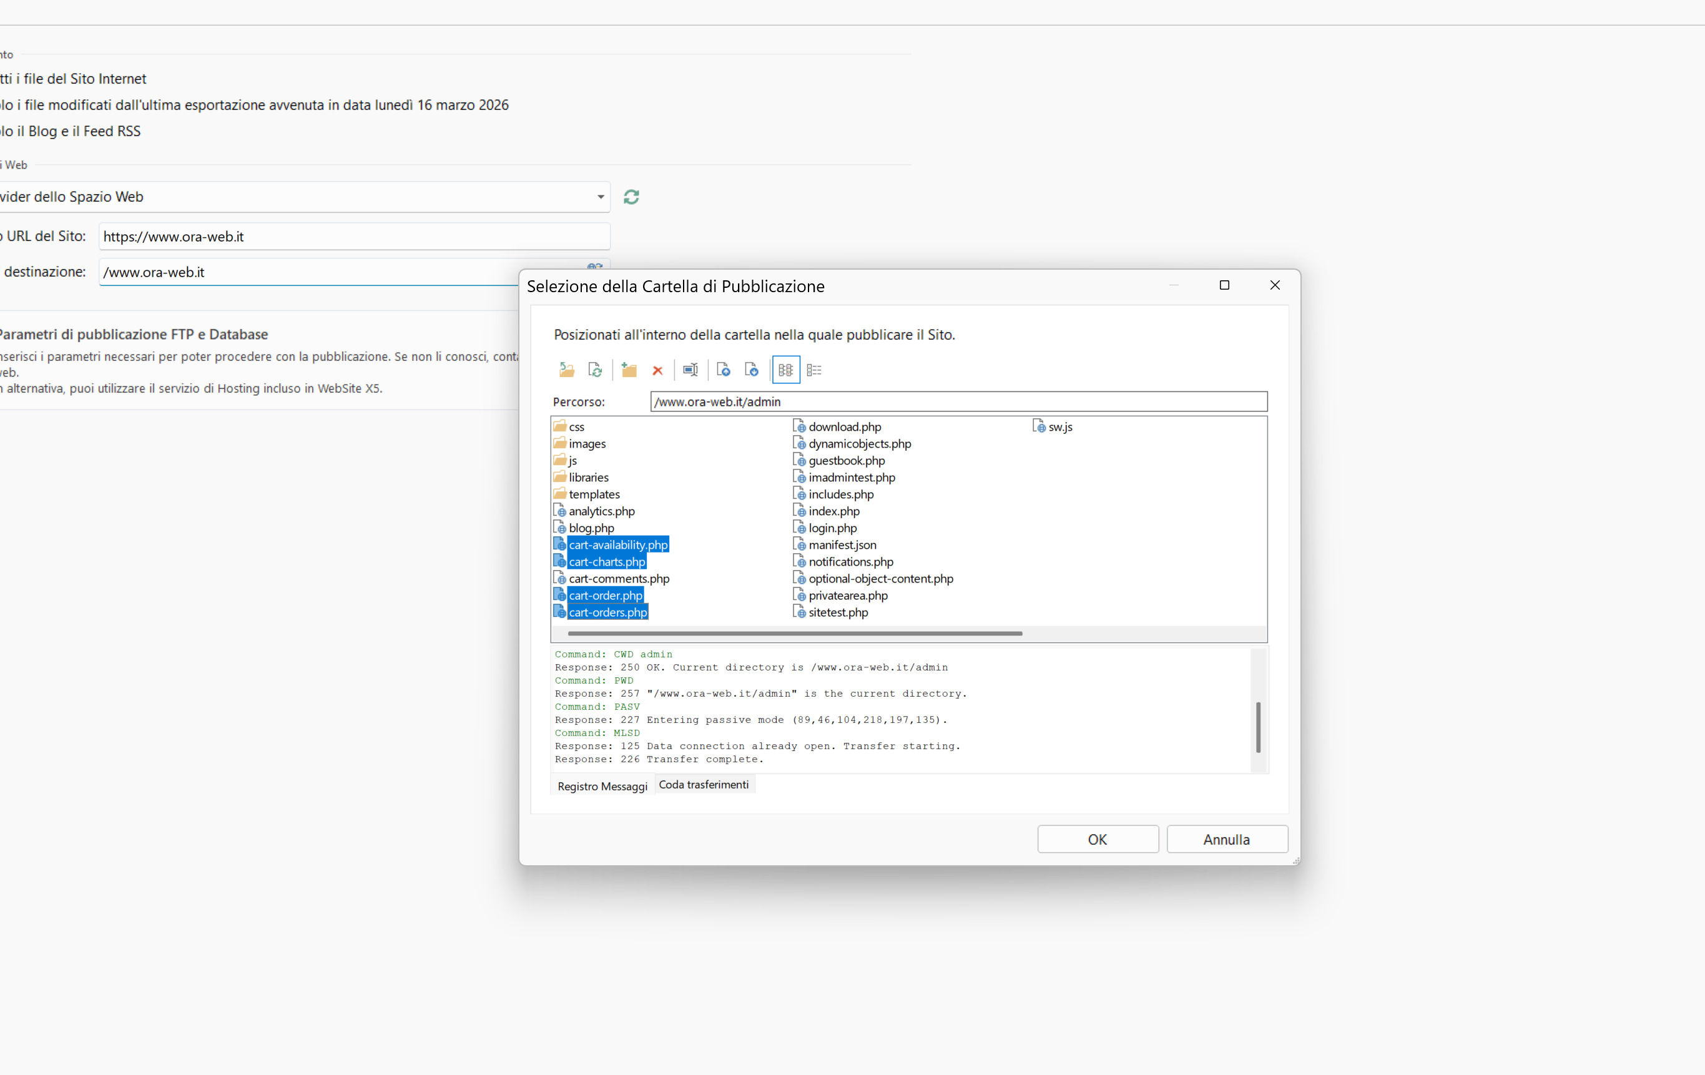Click the file list horizontal scrollbar
This screenshot has width=1705, height=1075.
pyautogui.click(x=795, y=633)
